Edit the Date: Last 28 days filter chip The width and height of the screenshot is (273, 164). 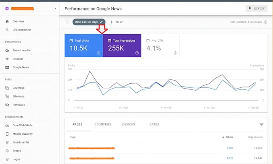pyautogui.click(x=89, y=22)
